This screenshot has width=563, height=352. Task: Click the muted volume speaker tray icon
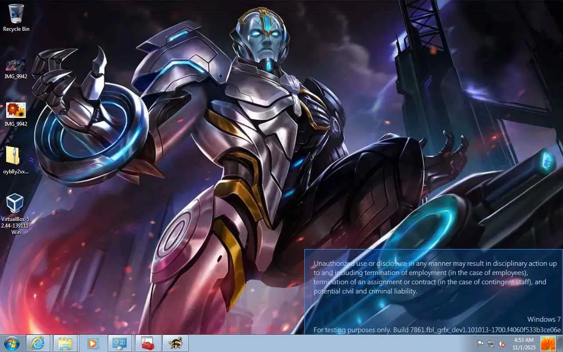(x=502, y=344)
